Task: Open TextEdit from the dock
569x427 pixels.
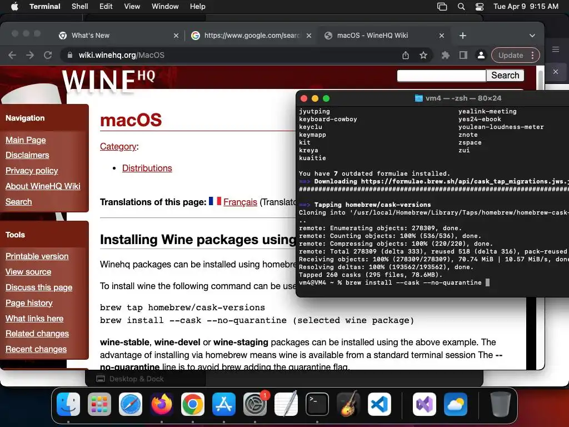Action: coord(286,404)
